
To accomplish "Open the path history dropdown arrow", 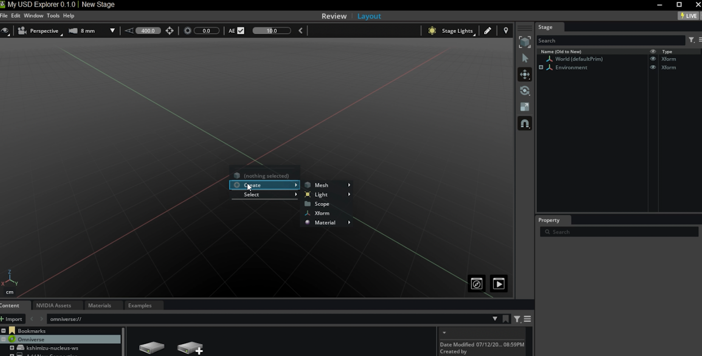I will coord(495,319).
